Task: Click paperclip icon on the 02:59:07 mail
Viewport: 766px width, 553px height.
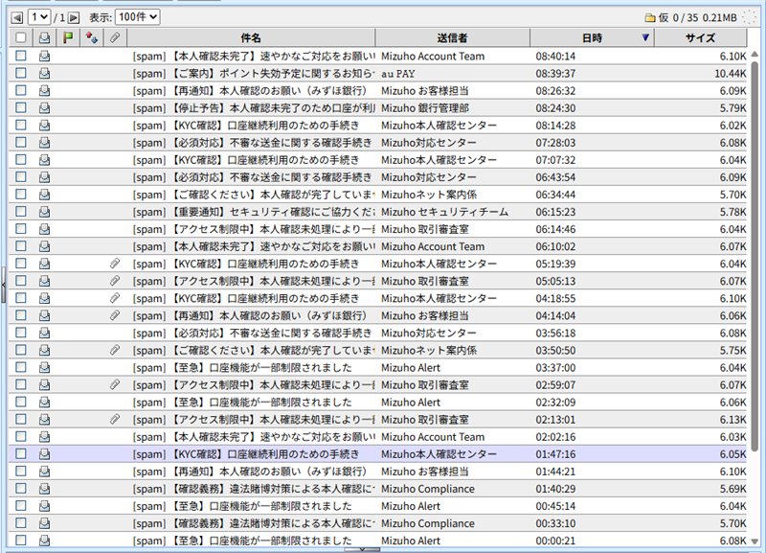Action: click(x=115, y=385)
